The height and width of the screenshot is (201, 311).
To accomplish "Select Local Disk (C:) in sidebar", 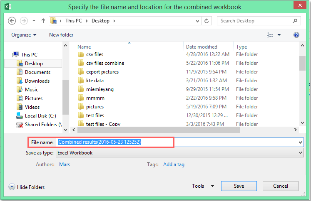I will click(x=40, y=116).
